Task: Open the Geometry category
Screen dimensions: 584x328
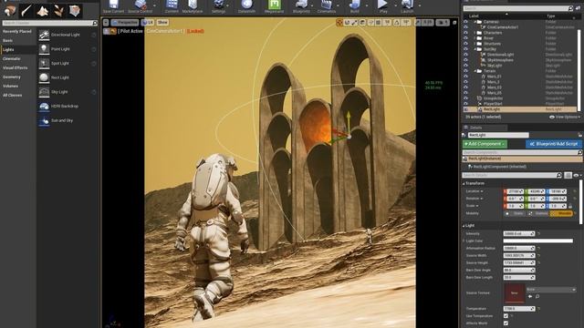Action: pos(12,77)
